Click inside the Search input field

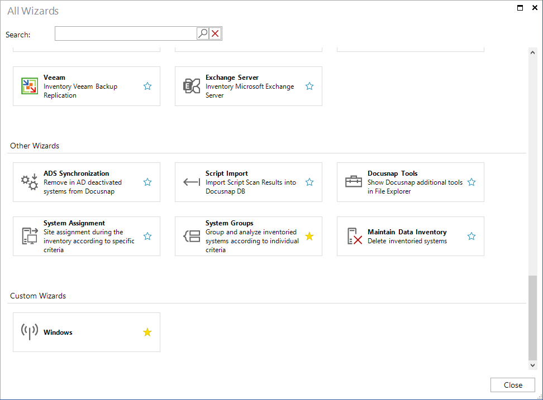tap(126, 33)
